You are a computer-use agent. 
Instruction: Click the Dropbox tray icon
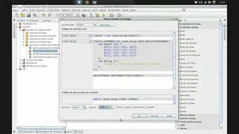196,2
